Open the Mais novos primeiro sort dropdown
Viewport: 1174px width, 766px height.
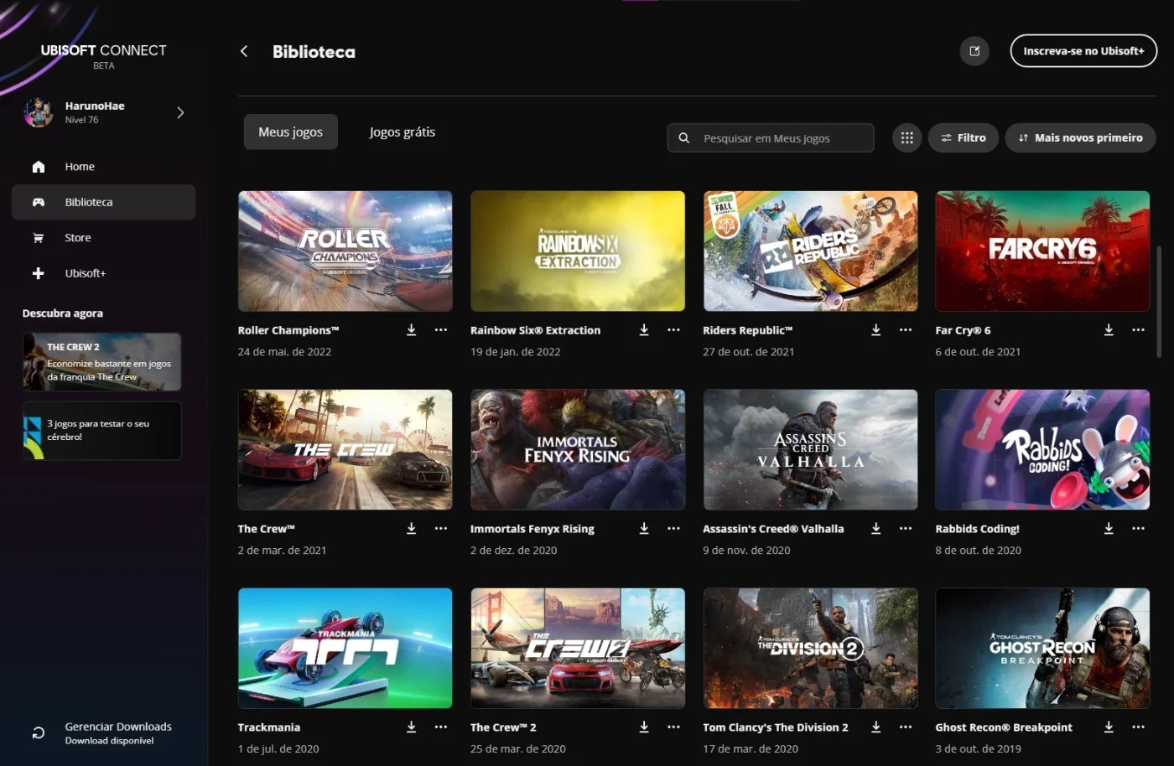point(1080,138)
